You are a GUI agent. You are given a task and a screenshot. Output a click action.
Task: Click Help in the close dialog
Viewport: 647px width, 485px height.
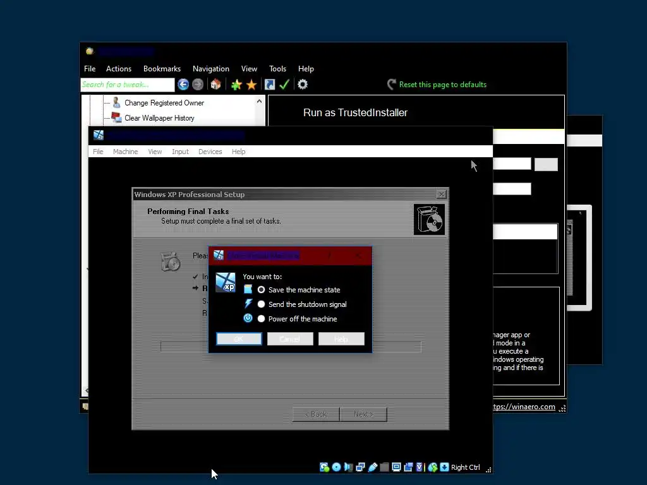(341, 338)
